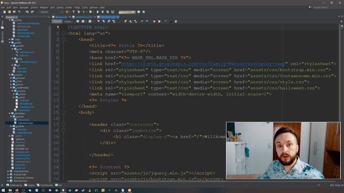Click the Open Project toolbar icon
The image size is (344, 193).
[x=15, y=12]
